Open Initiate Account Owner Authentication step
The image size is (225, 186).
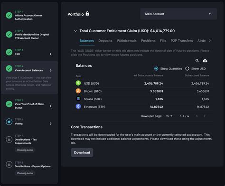pos(28,17)
